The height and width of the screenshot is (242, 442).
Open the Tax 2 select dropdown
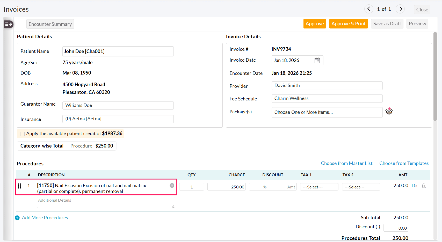point(361,187)
